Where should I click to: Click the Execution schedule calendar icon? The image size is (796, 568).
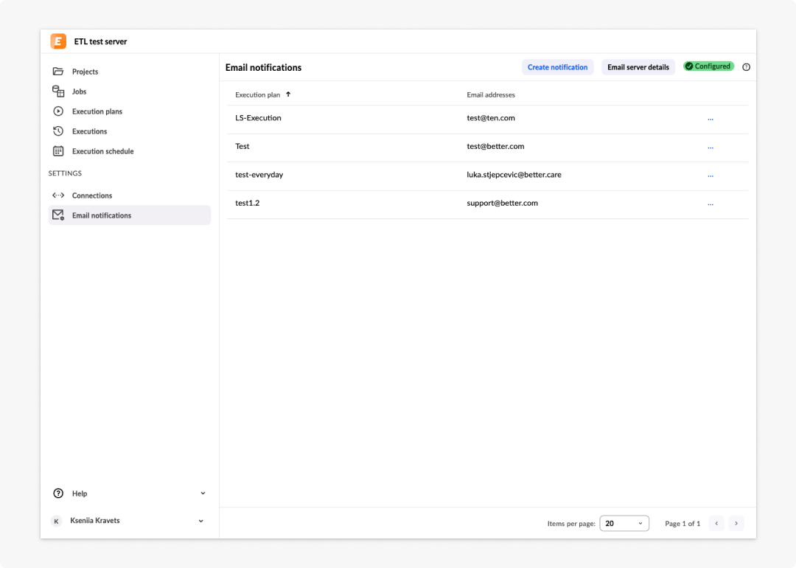coord(58,151)
